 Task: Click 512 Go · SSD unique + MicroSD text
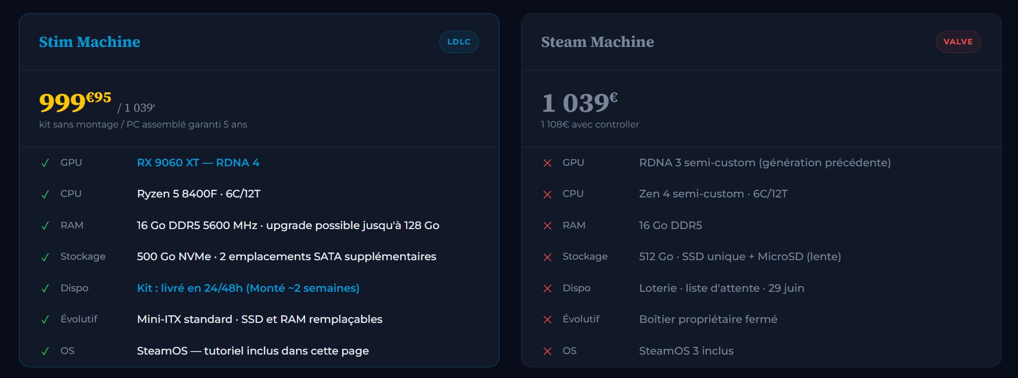(x=740, y=257)
